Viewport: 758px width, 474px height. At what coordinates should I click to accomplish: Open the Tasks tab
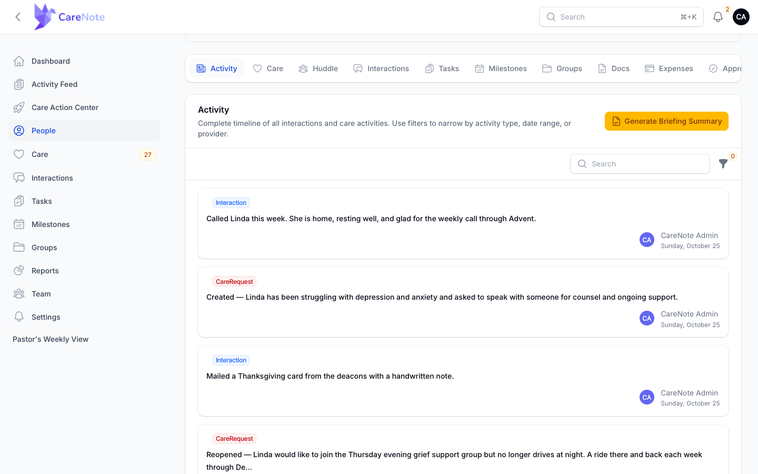[442, 68]
